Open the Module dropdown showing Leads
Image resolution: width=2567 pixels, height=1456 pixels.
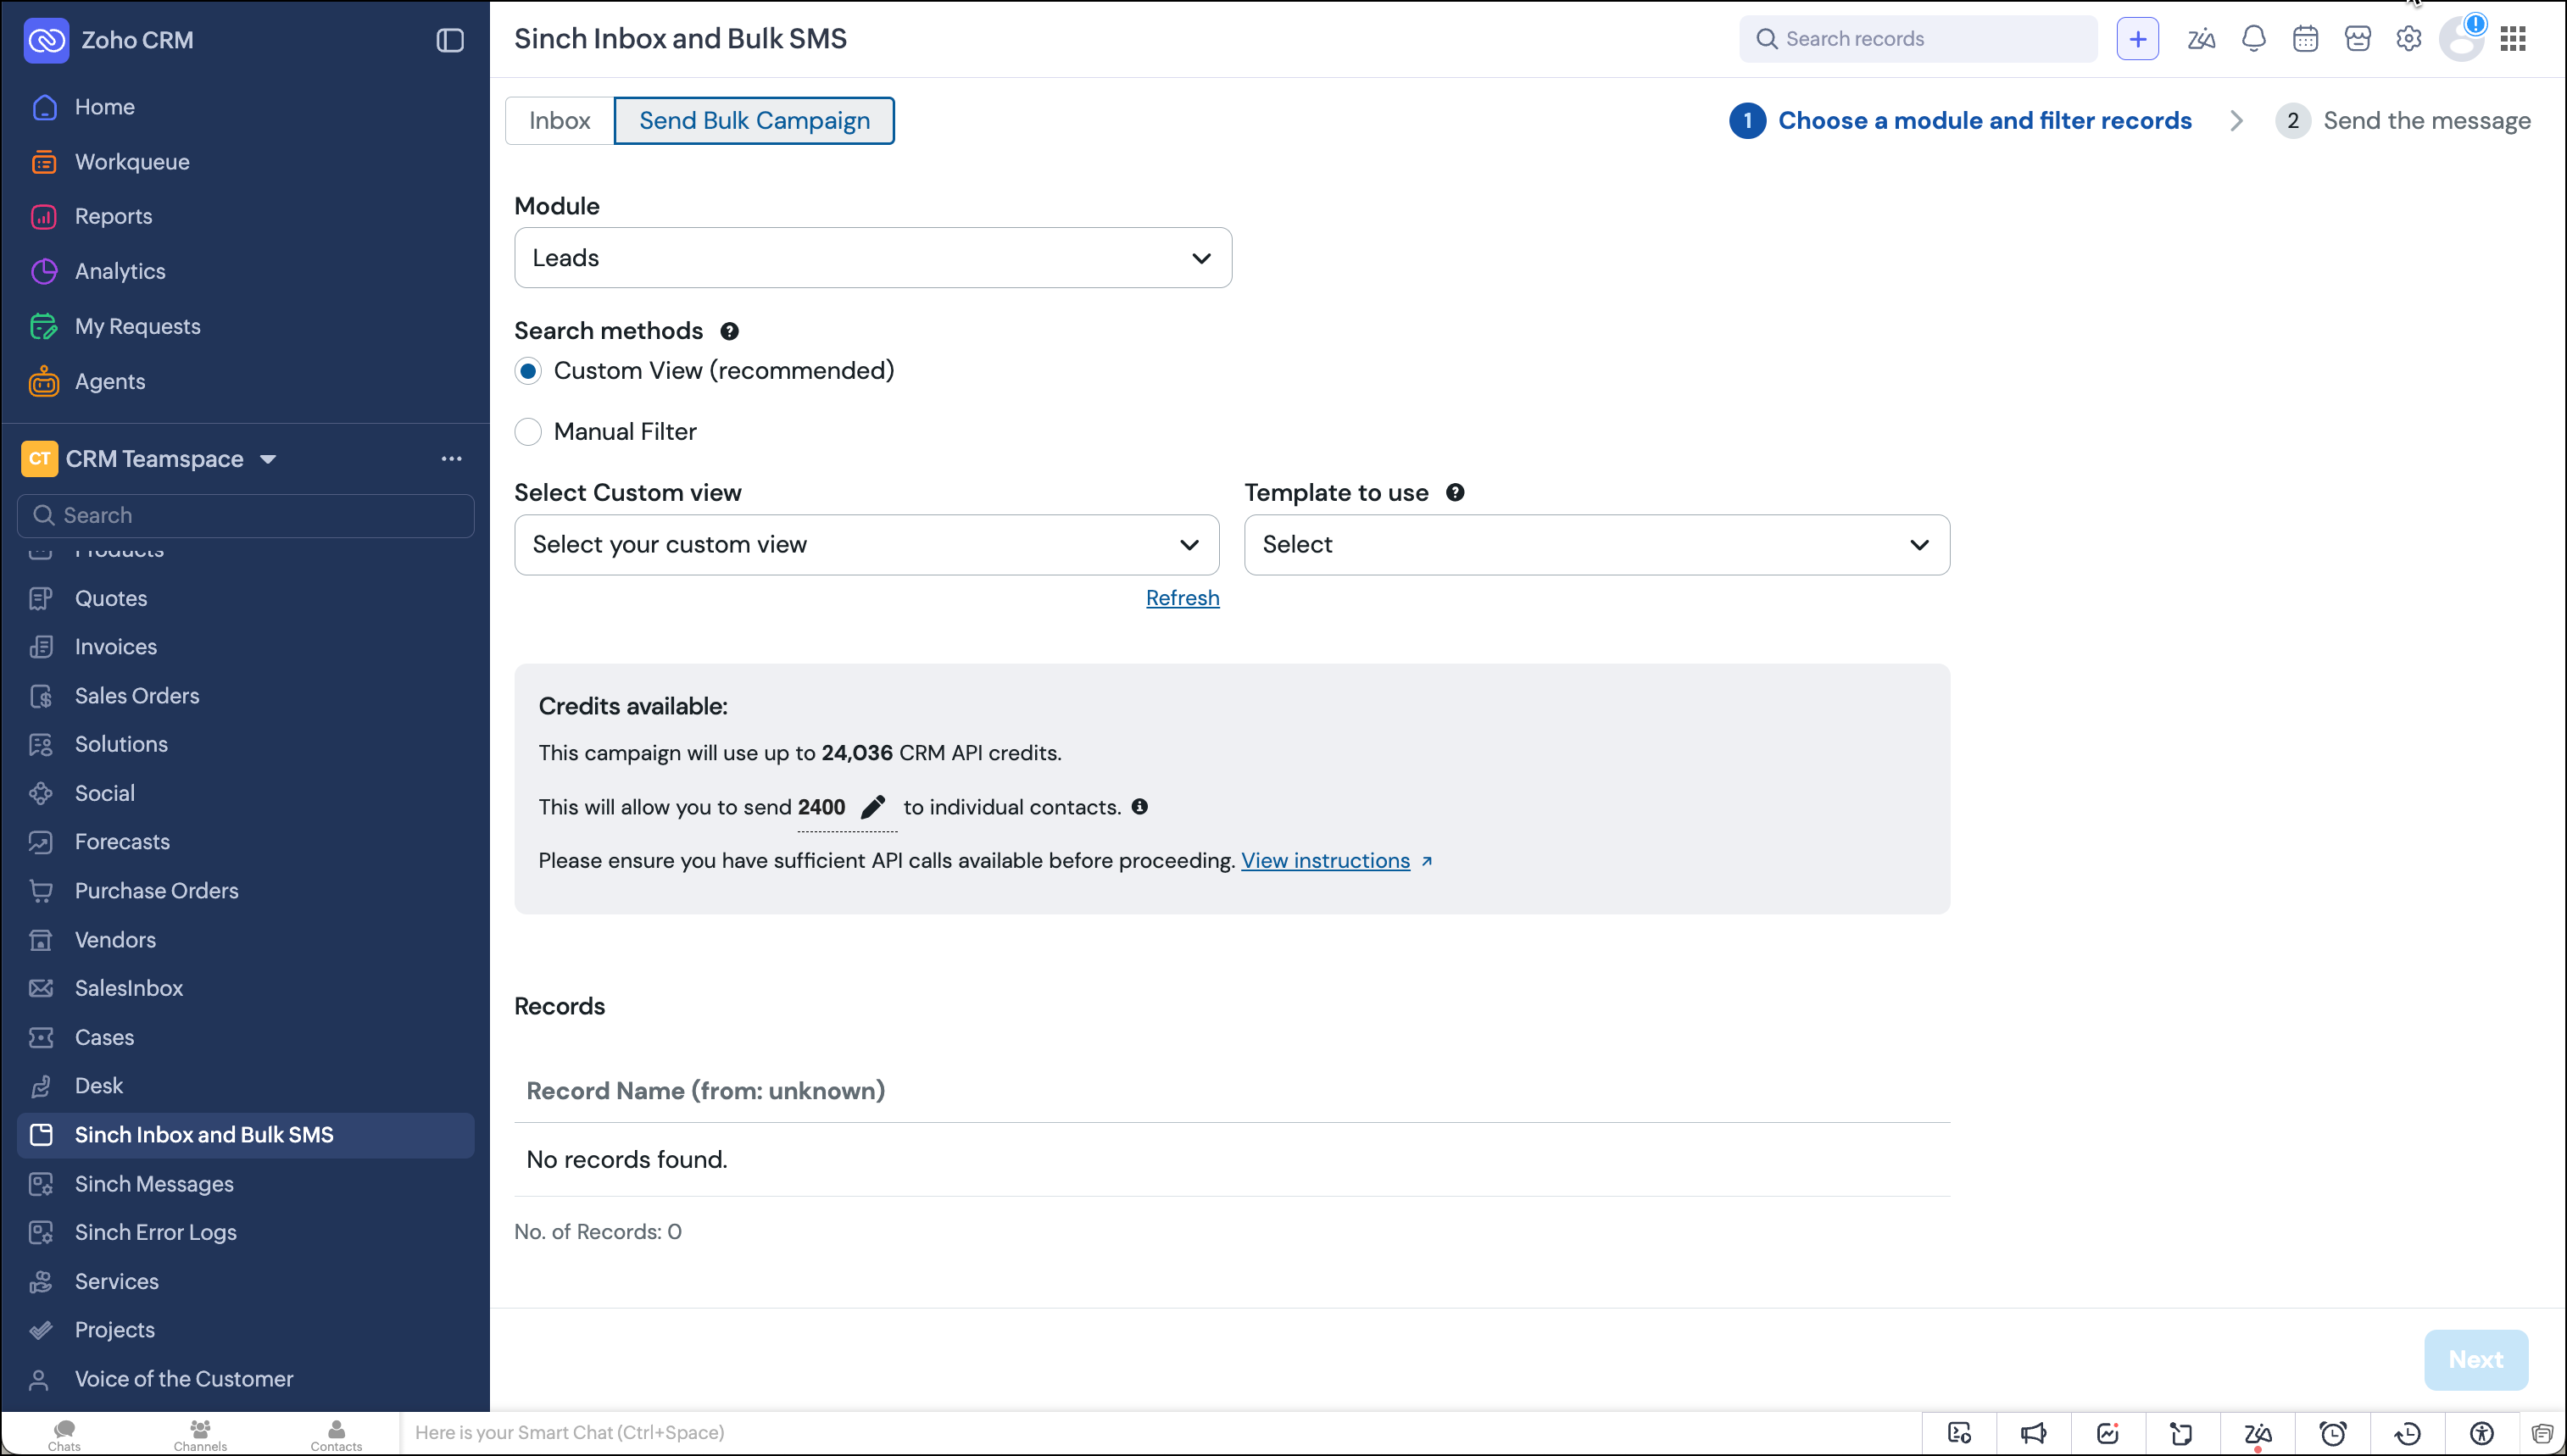[x=873, y=258]
